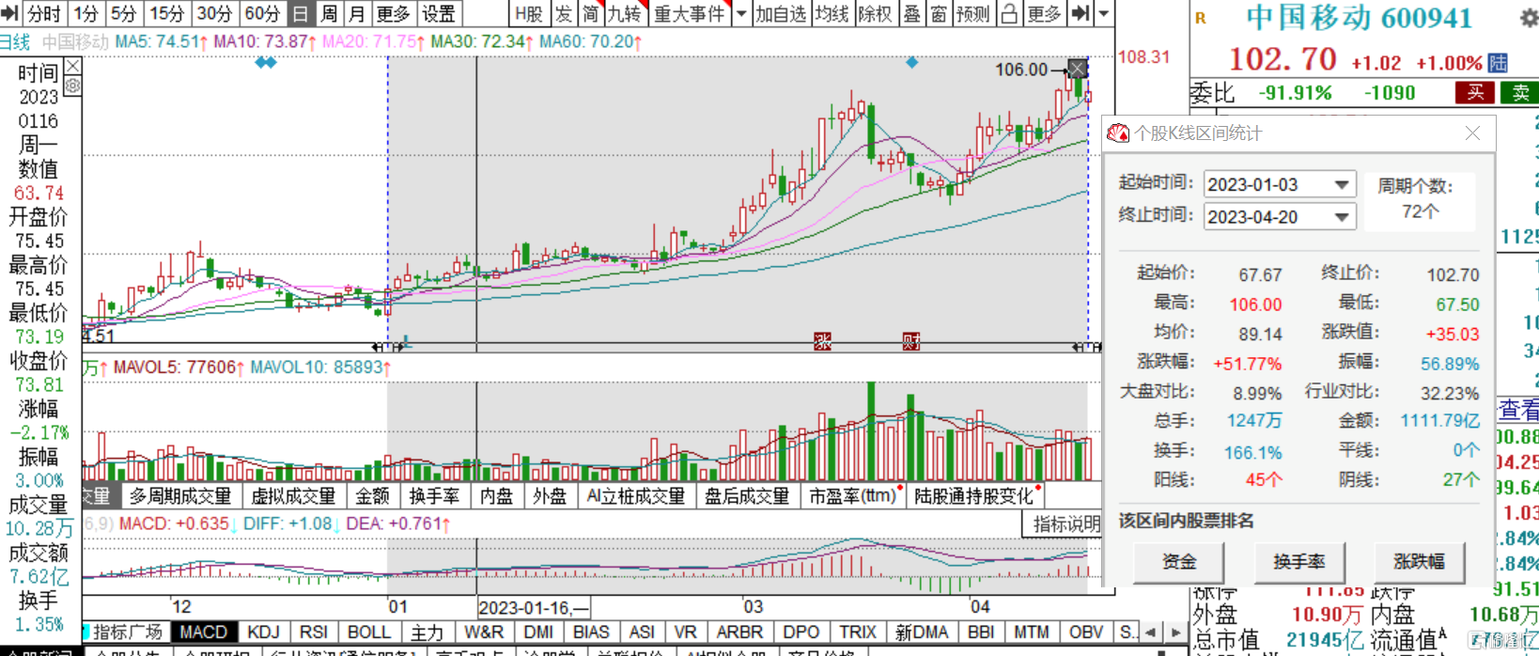Screen dimensions: 1539x656
Task: Toggle 加自选 to add the stock to favorites
Action: pyautogui.click(x=781, y=13)
